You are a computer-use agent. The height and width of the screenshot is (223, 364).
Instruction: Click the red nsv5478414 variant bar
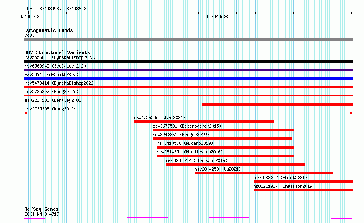pos(188,87)
